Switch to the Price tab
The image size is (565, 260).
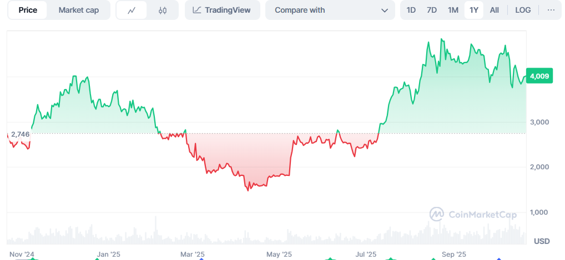[28, 10]
